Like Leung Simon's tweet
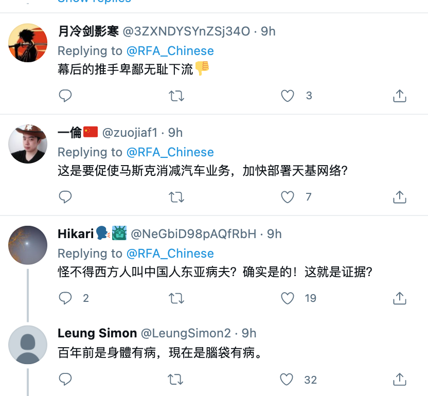Viewport: 428px width, 396px height. (287, 380)
